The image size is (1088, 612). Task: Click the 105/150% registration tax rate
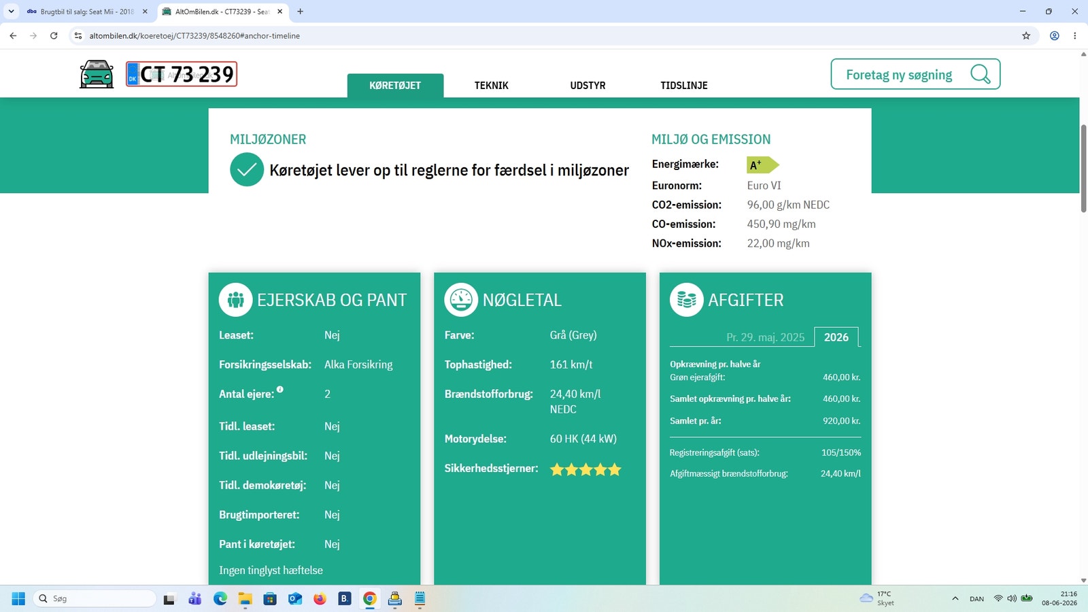click(x=841, y=453)
